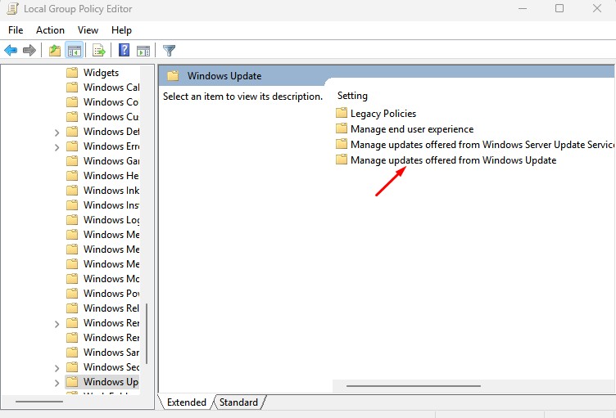616x418 pixels.
Task: Click the tree pane horizontal scrollbar
Action: [x=39, y=401]
